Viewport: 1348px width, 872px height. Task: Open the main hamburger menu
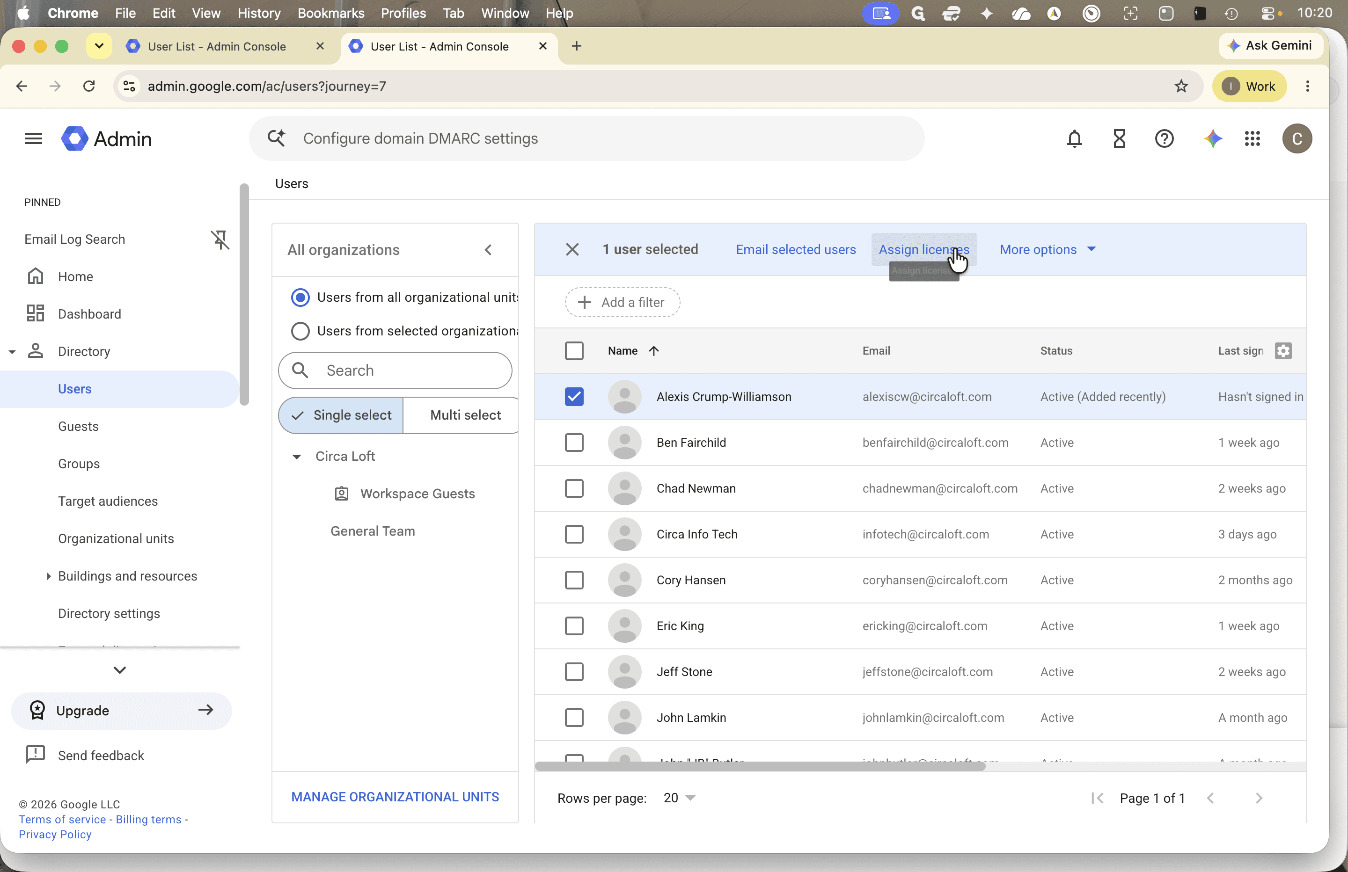[33, 139]
